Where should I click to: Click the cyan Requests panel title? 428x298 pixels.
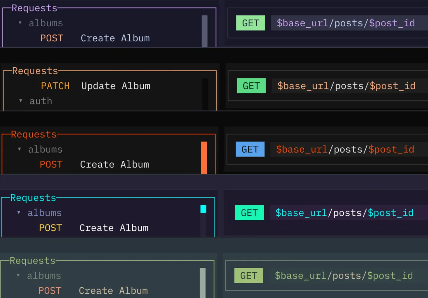33,198
